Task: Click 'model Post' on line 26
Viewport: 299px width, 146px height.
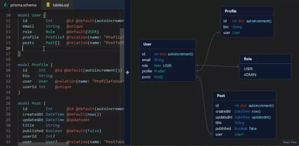Action: (x=30, y=103)
